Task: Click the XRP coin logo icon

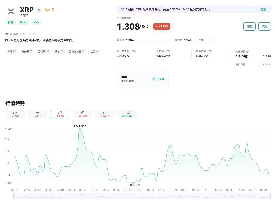Action: [11, 11]
